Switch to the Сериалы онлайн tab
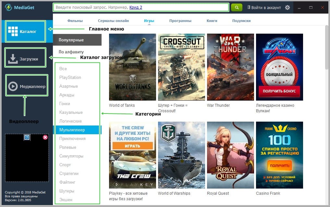Image resolution: width=330 pixels, height=207 pixels. pos(113,21)
